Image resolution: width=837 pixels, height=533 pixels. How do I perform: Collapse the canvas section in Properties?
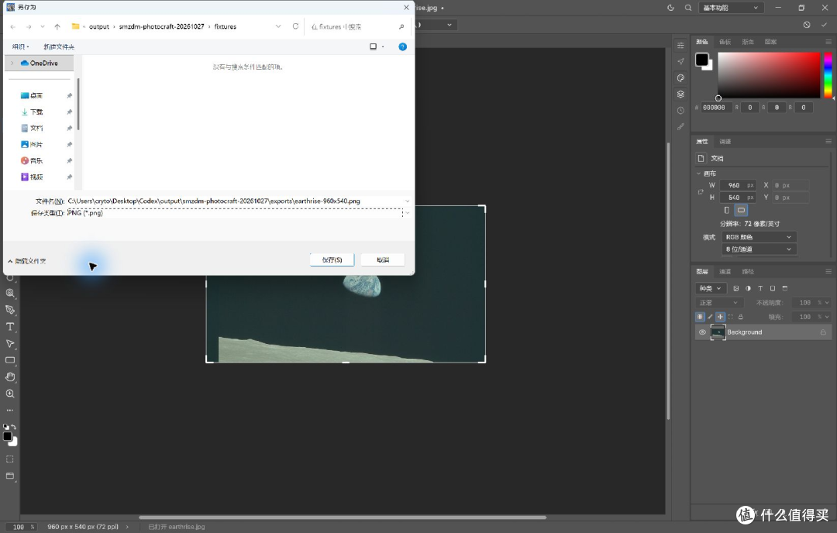point(699,174)
